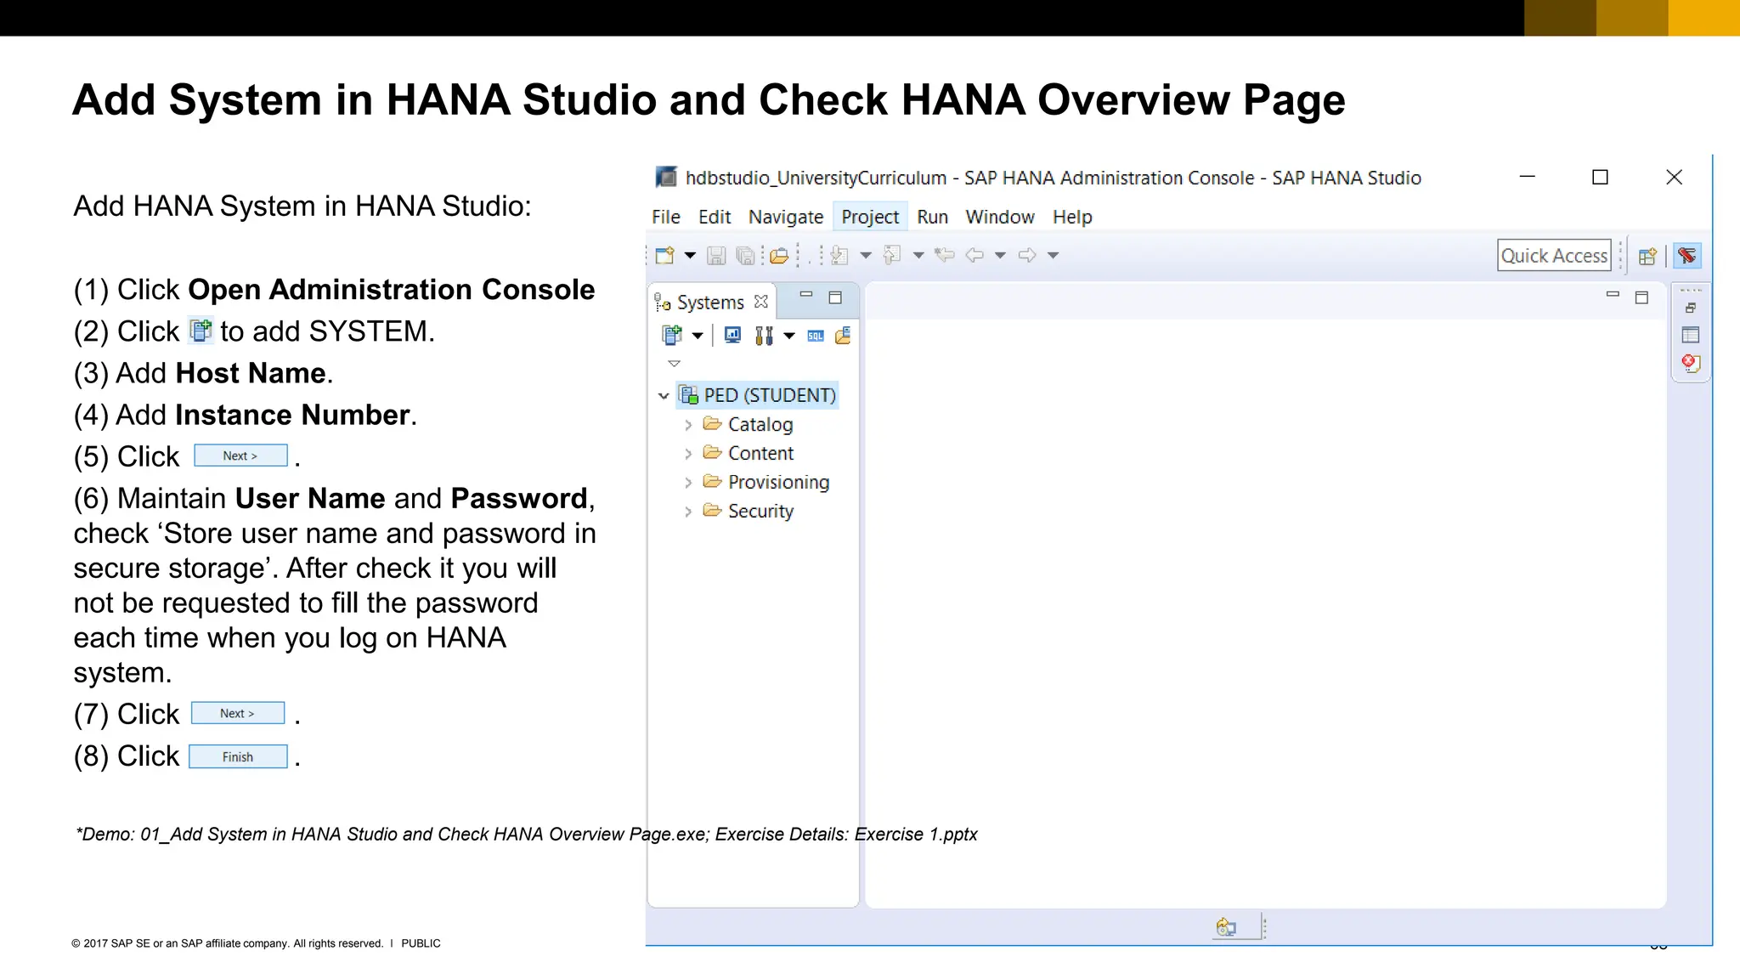Select the Catalog folder

(748, 424)
